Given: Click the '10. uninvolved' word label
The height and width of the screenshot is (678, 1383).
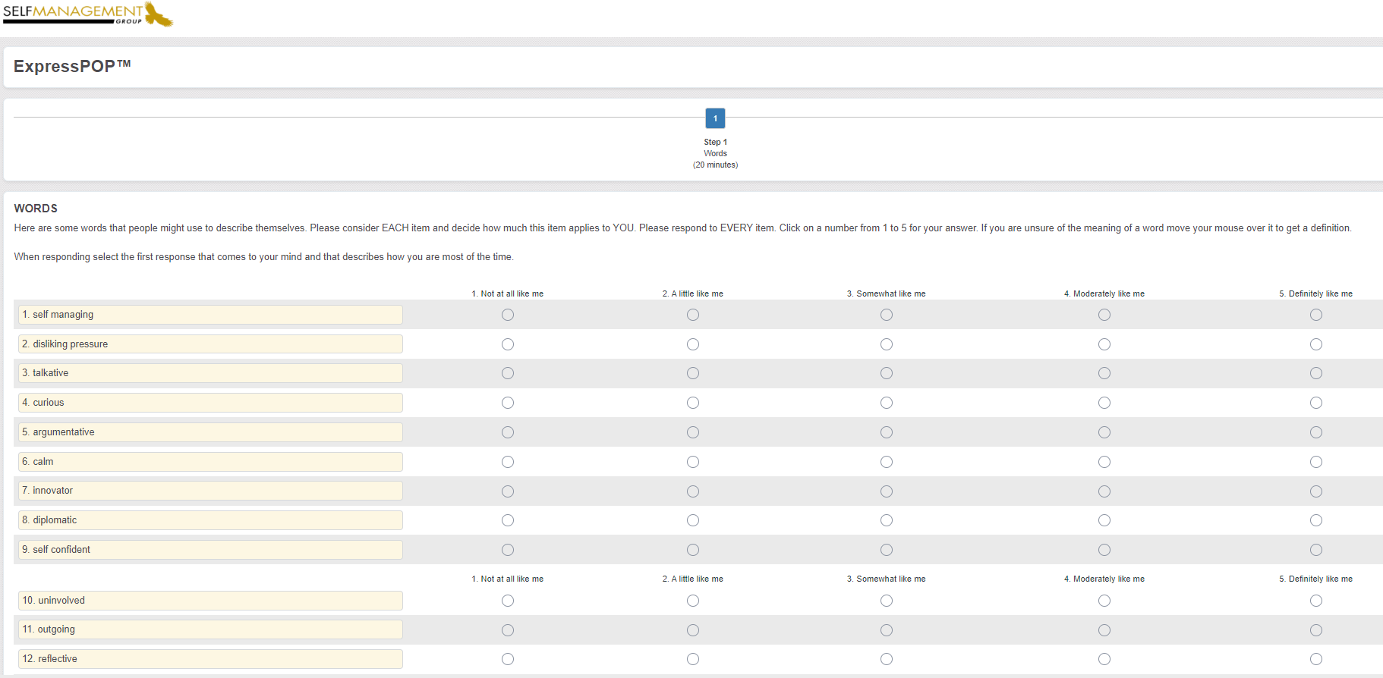Looking at the screenshot, I should click(x=210, y=601).
